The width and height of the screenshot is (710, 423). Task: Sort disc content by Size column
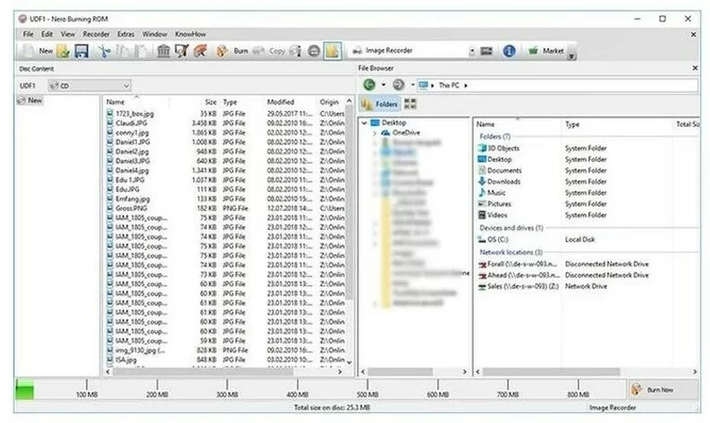click(x=210, y=102)
